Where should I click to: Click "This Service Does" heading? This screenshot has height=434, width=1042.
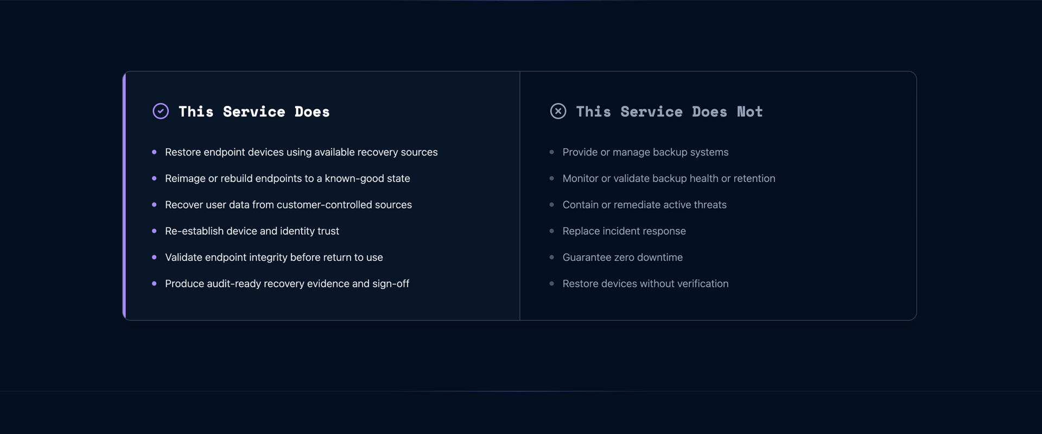(x=253, y=112)
